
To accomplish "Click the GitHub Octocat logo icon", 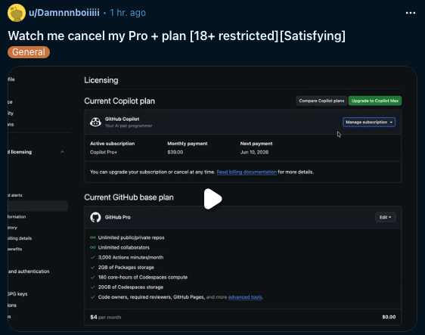I will [95, 217].
